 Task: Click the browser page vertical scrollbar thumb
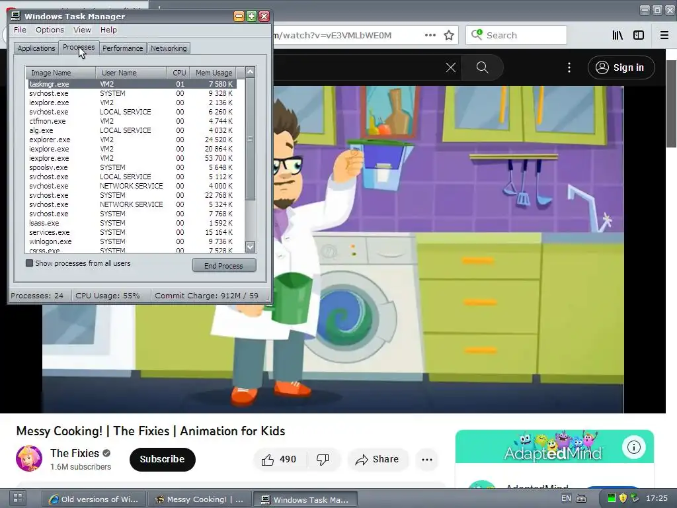coord(672,104)
